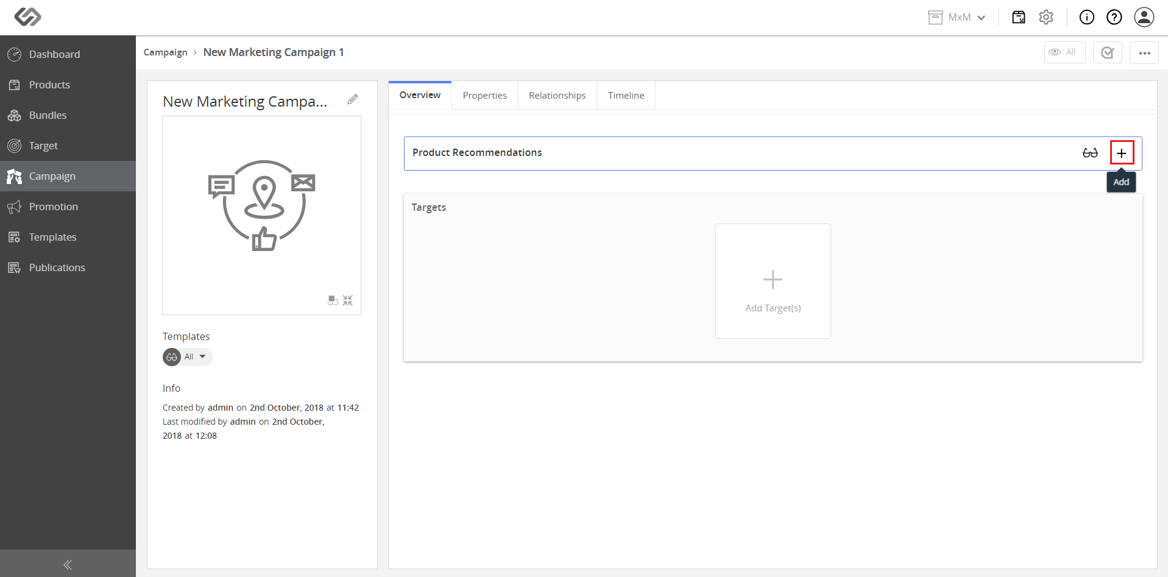Open the help question mark icon
Viewport: 1168px width, 577px height.
click(x=1114, y=17)
